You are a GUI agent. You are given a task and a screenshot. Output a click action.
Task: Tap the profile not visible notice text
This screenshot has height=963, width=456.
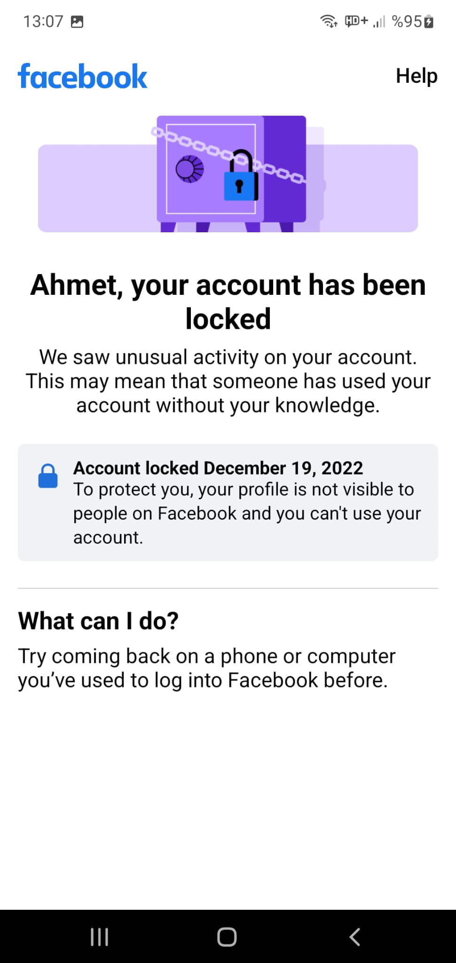pos(247,513)
